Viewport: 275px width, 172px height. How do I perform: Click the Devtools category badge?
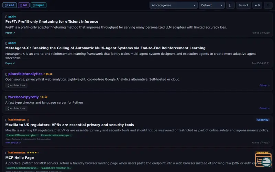(262, 153)
